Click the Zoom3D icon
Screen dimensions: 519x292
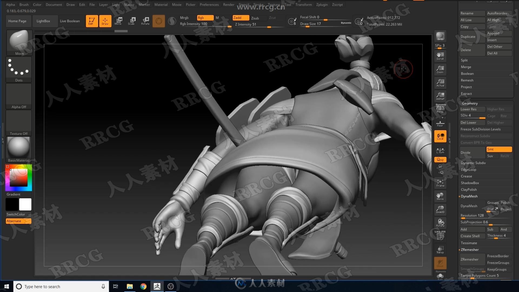click(x=440, y=210)
